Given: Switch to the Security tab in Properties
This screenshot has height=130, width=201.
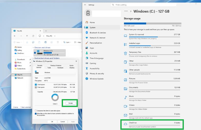Looking at the screenshot, I should pos(40,65).
